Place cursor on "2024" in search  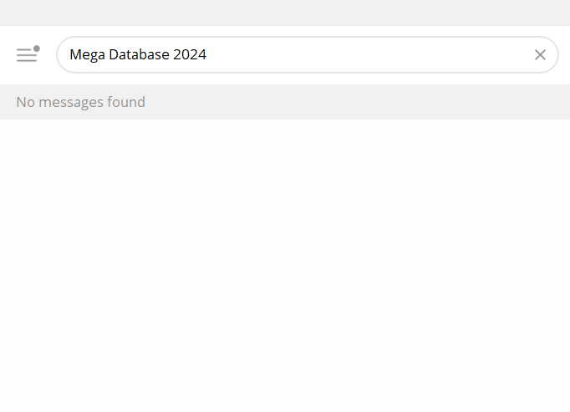190,55
